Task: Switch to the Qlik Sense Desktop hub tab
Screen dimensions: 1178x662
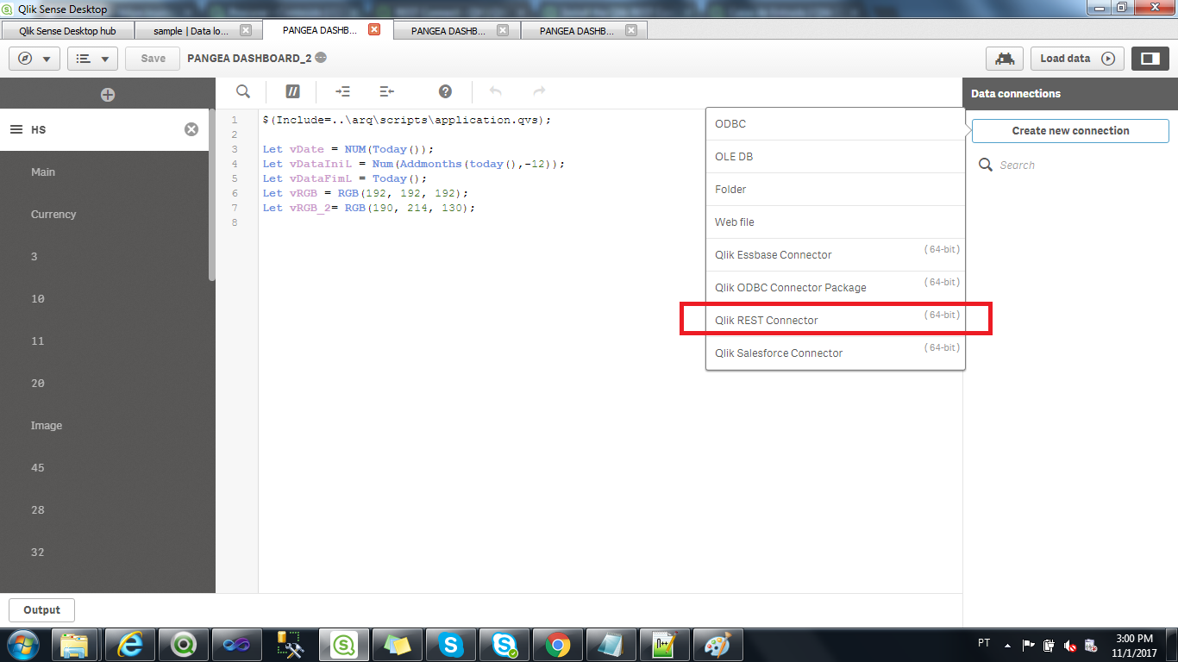Action: 67,30
